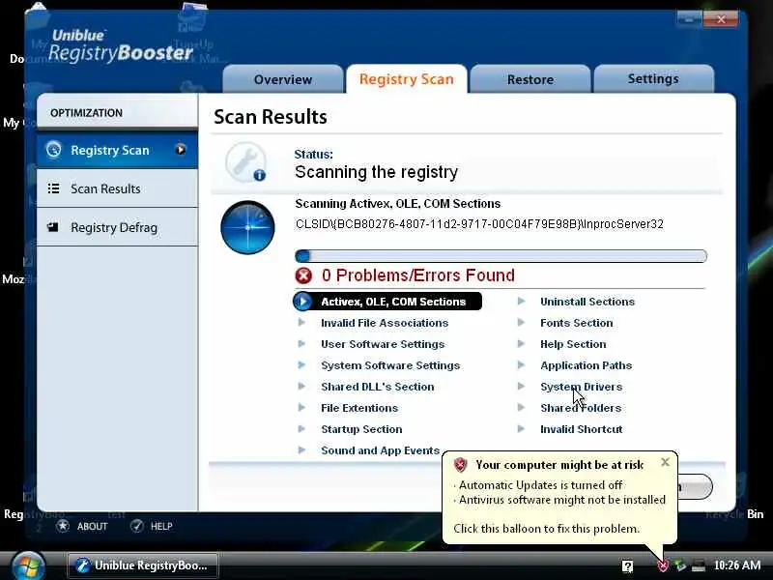Open the Settings tab

click(x=654, y=79)
